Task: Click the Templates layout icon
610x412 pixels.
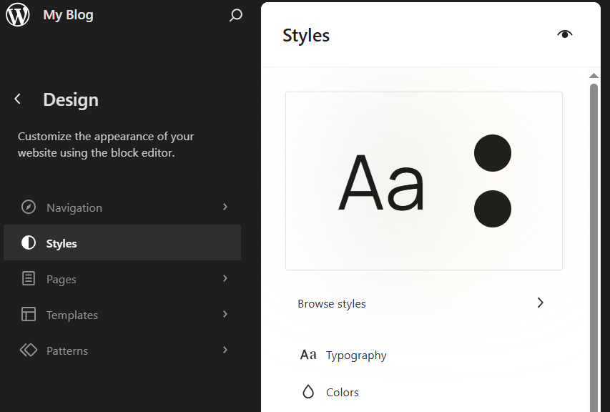Action: 29,314
